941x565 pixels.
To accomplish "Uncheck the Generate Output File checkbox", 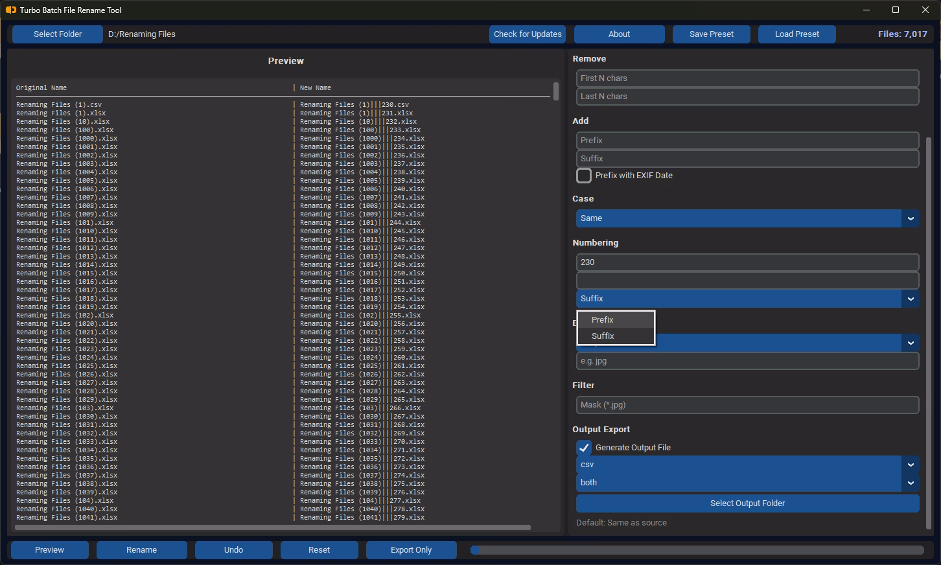I will [584, 448].
